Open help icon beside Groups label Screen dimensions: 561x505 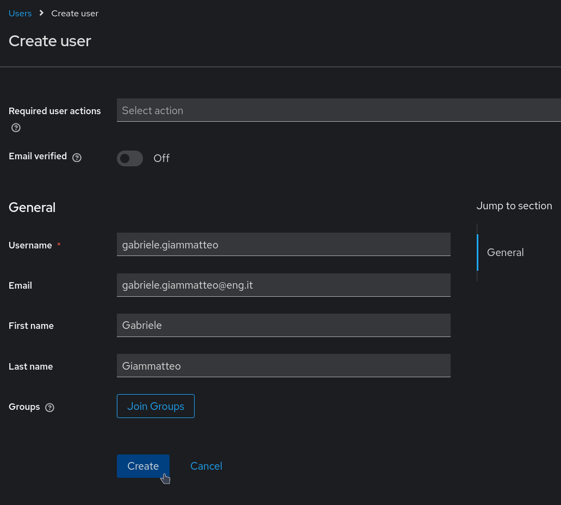(49, 407)
